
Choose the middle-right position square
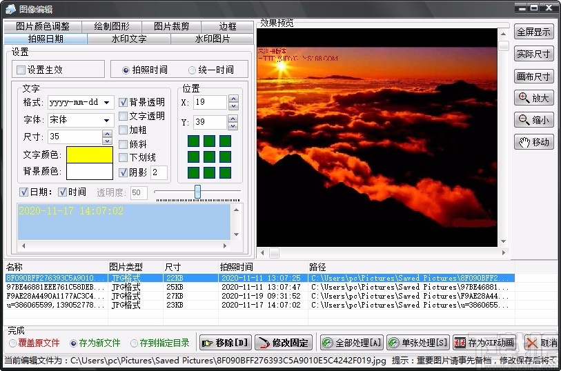point(225,157)
